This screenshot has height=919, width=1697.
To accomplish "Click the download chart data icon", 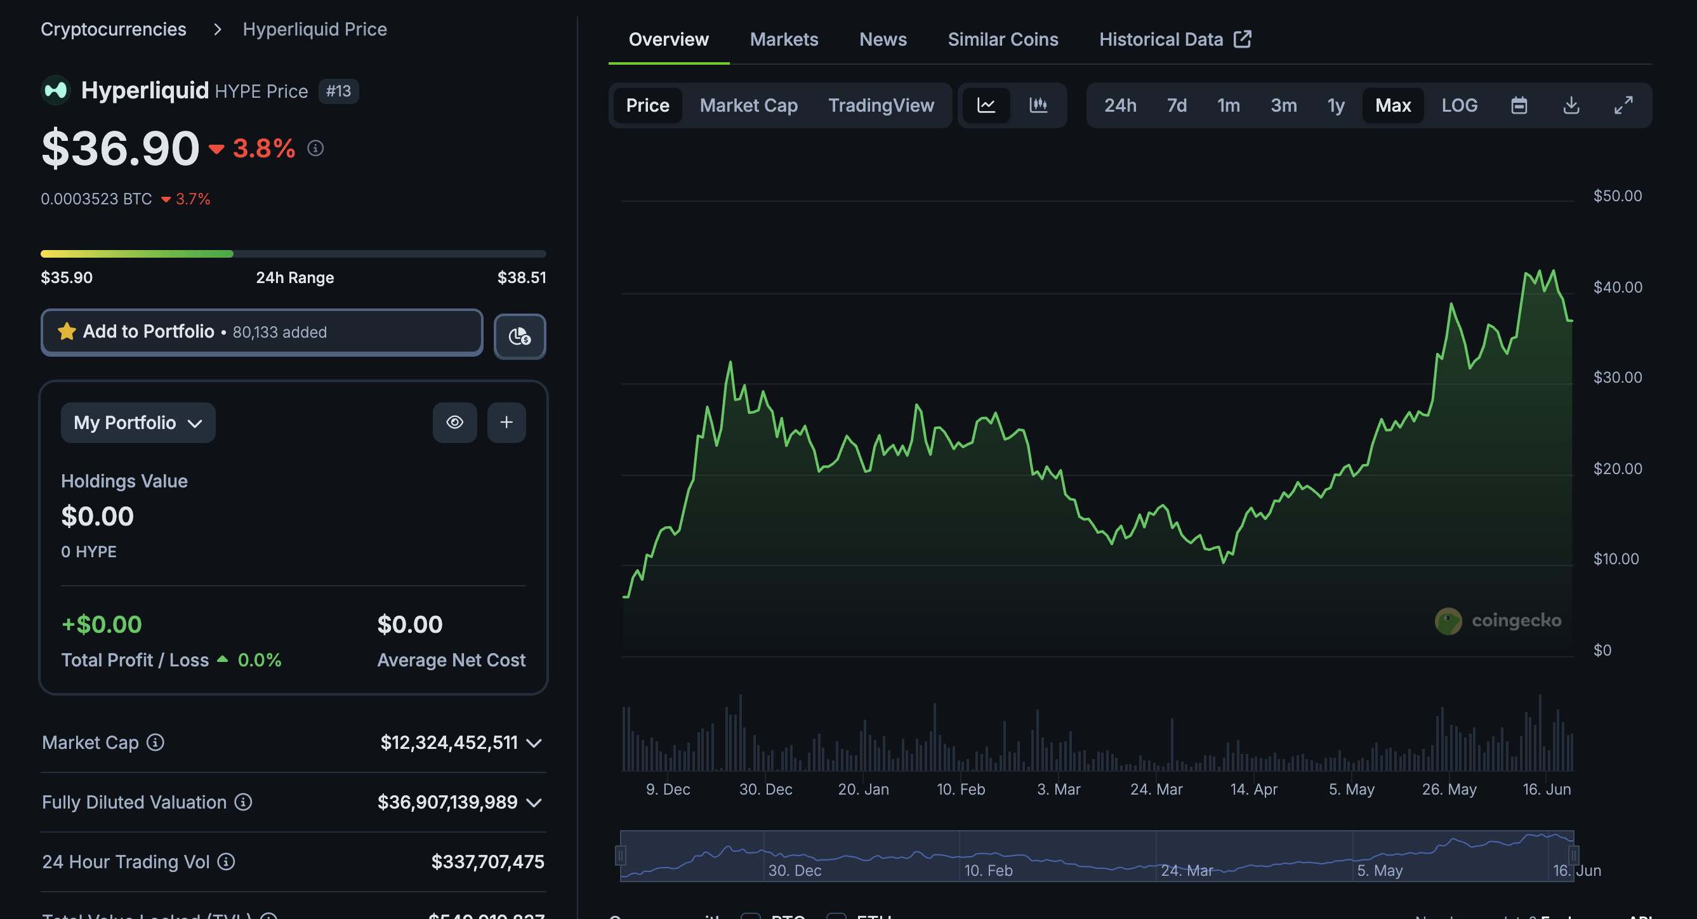I will pos(1571,105).
